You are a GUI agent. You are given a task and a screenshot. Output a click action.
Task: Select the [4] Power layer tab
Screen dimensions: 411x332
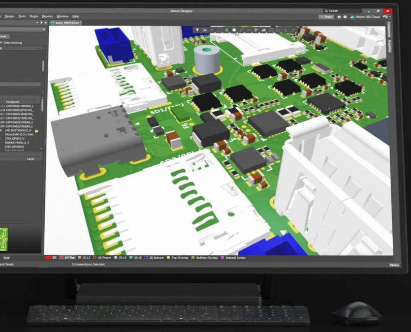(102, 258)
